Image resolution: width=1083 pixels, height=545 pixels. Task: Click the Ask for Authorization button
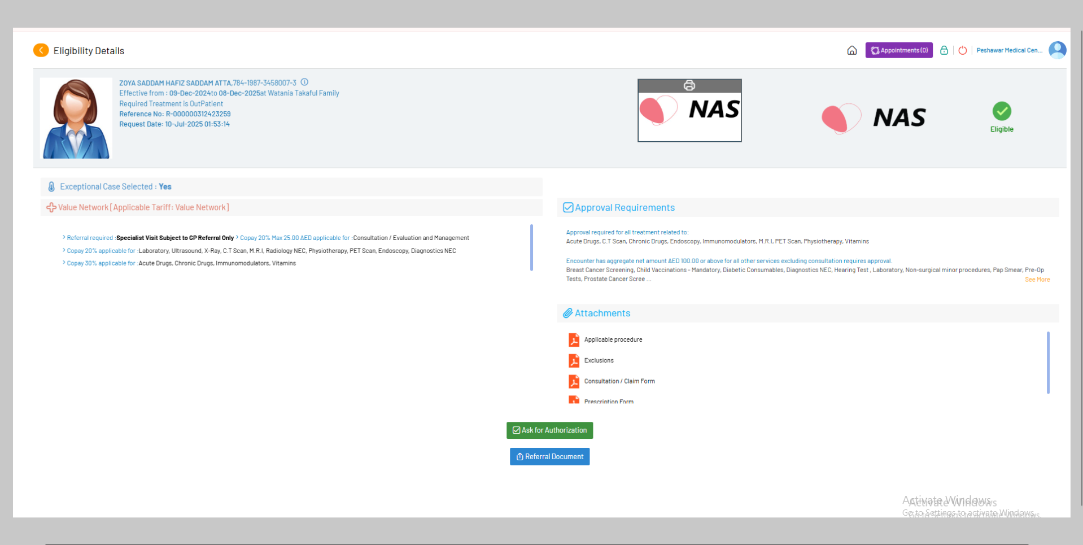pyautogui.click(x=549, y=430)
